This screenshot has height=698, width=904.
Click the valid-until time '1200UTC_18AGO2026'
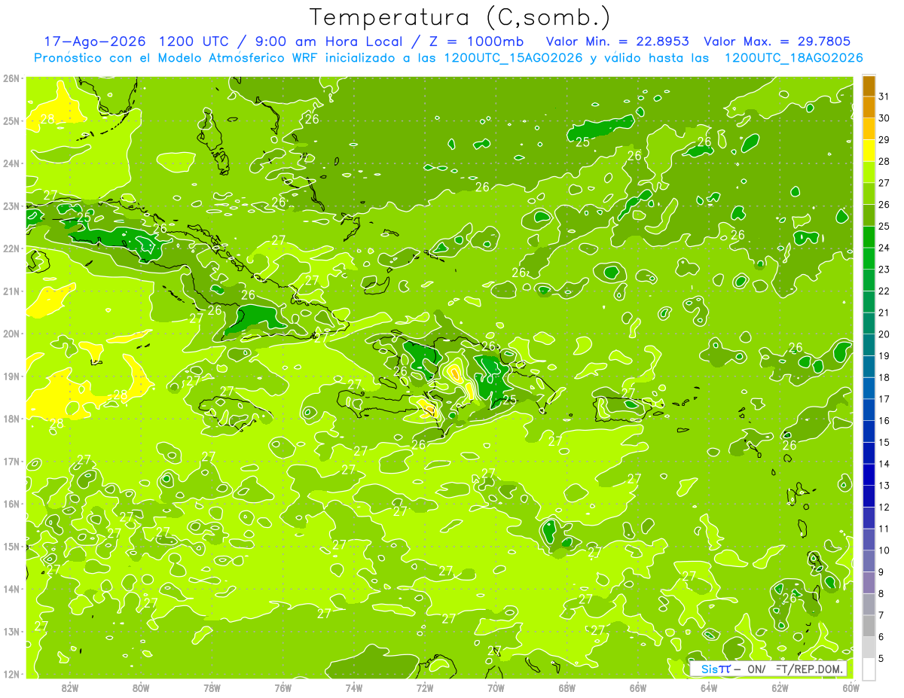point(793,58)
